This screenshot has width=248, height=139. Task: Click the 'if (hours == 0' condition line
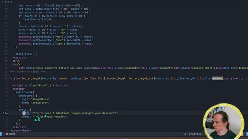click(x=52, y=16)
